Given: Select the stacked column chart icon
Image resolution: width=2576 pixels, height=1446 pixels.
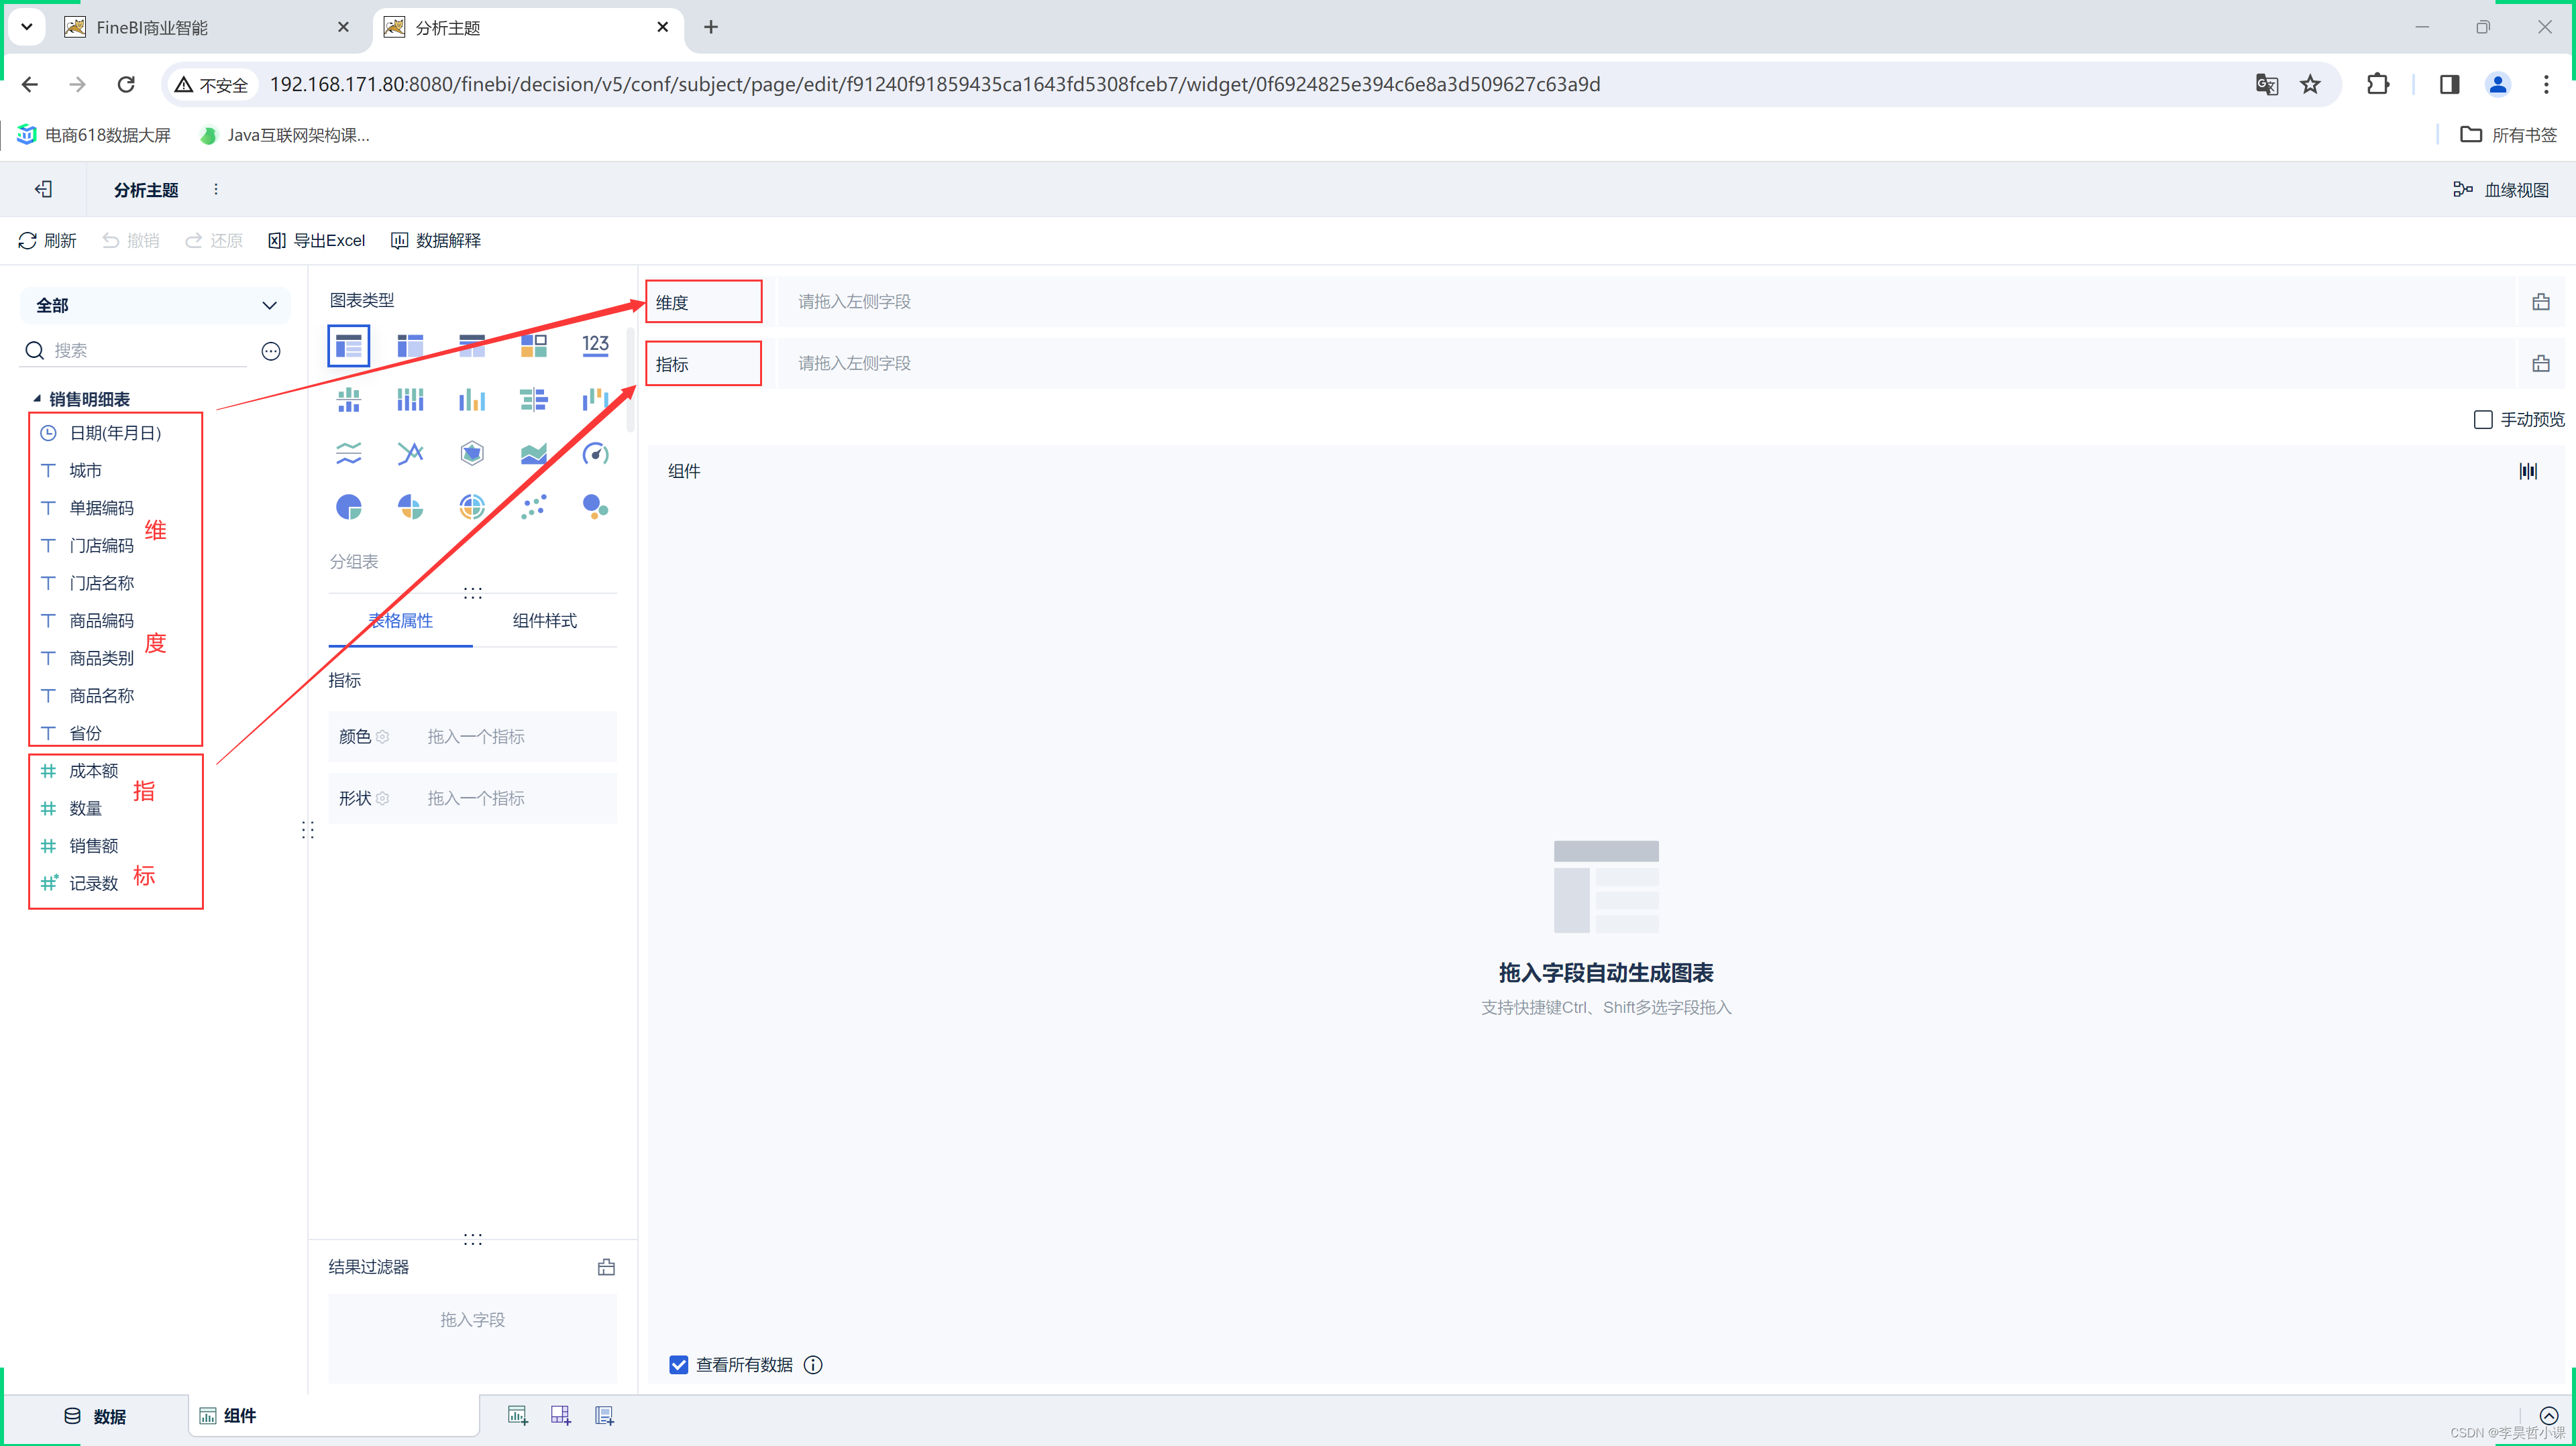Looking at the screenshot, I should point(410,400).
